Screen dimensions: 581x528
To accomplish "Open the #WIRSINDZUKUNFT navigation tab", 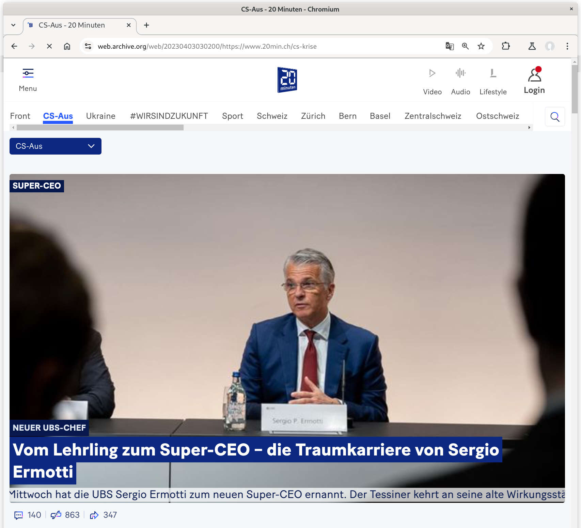I will pyautogui.click(x=169, y=116).
